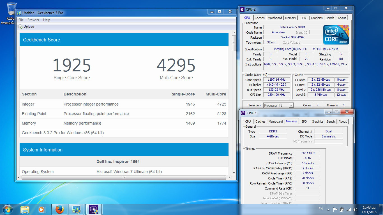
Task: Open About tab in upper CPU-Z window
Action: (x=342, y=18)
